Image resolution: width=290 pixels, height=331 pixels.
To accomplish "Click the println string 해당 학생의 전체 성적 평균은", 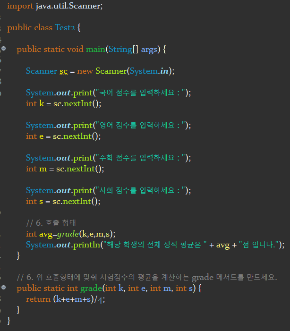I will pos(154,245).
